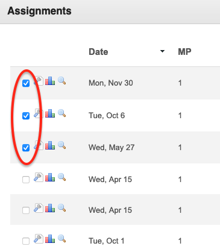The height and width of the screenshot is (249, 220).
Task: Click magnifier icon in Wed, May 27 row
Action: point(62,145)
